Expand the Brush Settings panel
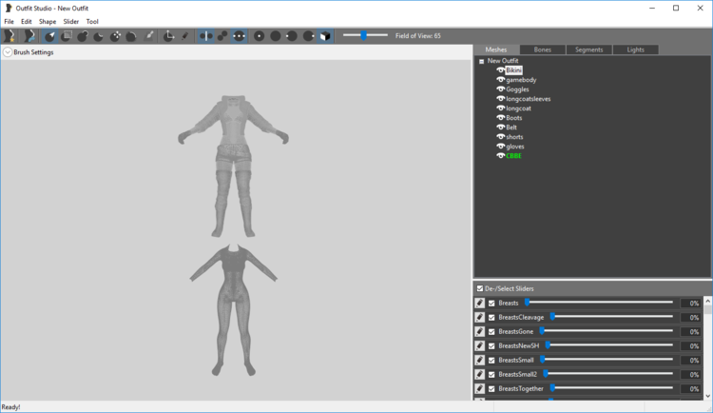 point(8,52)
